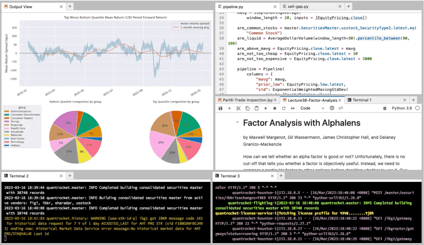The image size is (424, 245).
Task: Run the selected cell
Action: point(266,108)
